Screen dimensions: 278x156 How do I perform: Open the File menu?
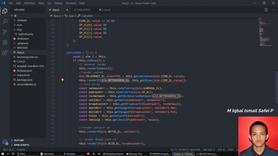pos(11,3)
